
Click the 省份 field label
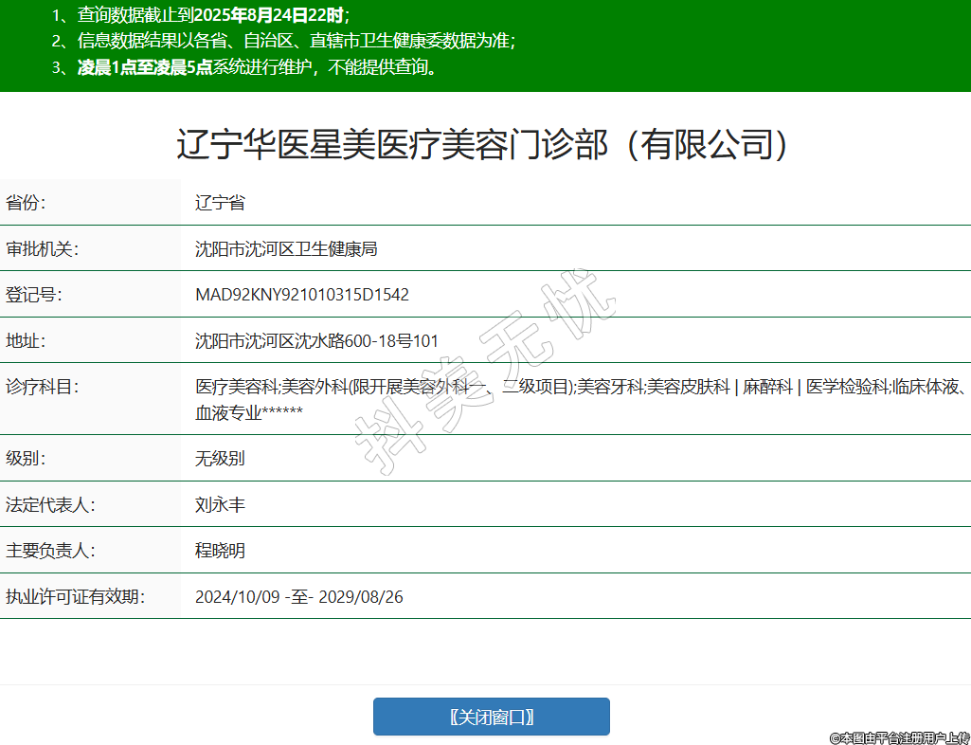coord(26,203)
